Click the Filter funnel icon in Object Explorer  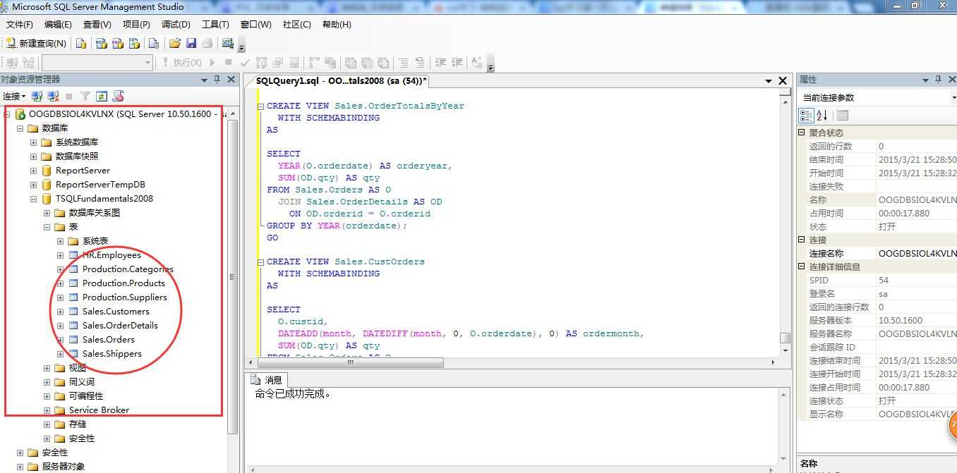tap(85, 96)
